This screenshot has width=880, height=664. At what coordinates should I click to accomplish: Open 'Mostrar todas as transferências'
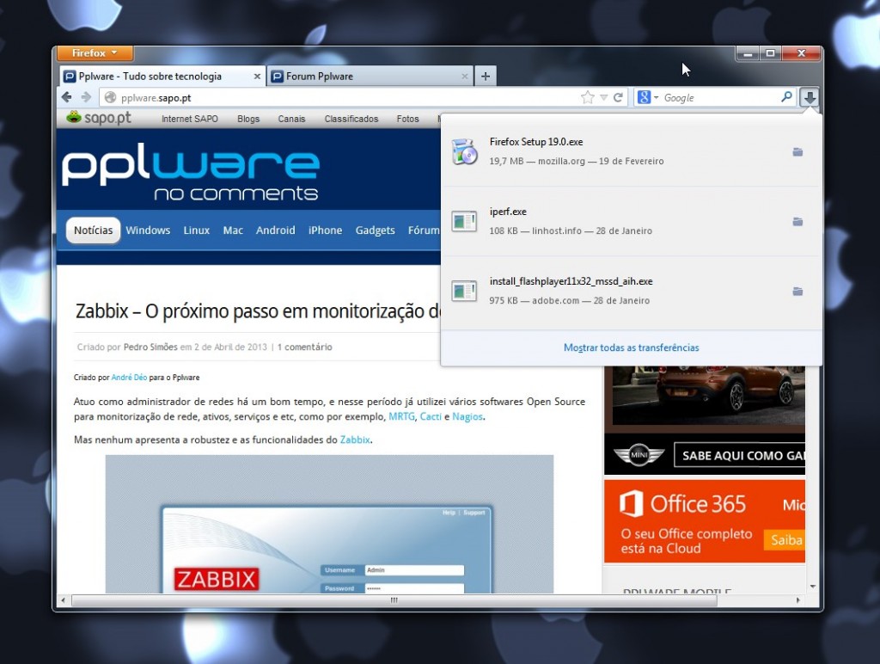[631, 347]
